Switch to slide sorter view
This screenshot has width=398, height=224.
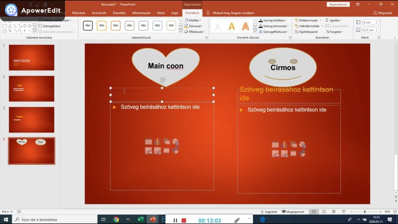[x=324, y=212]
